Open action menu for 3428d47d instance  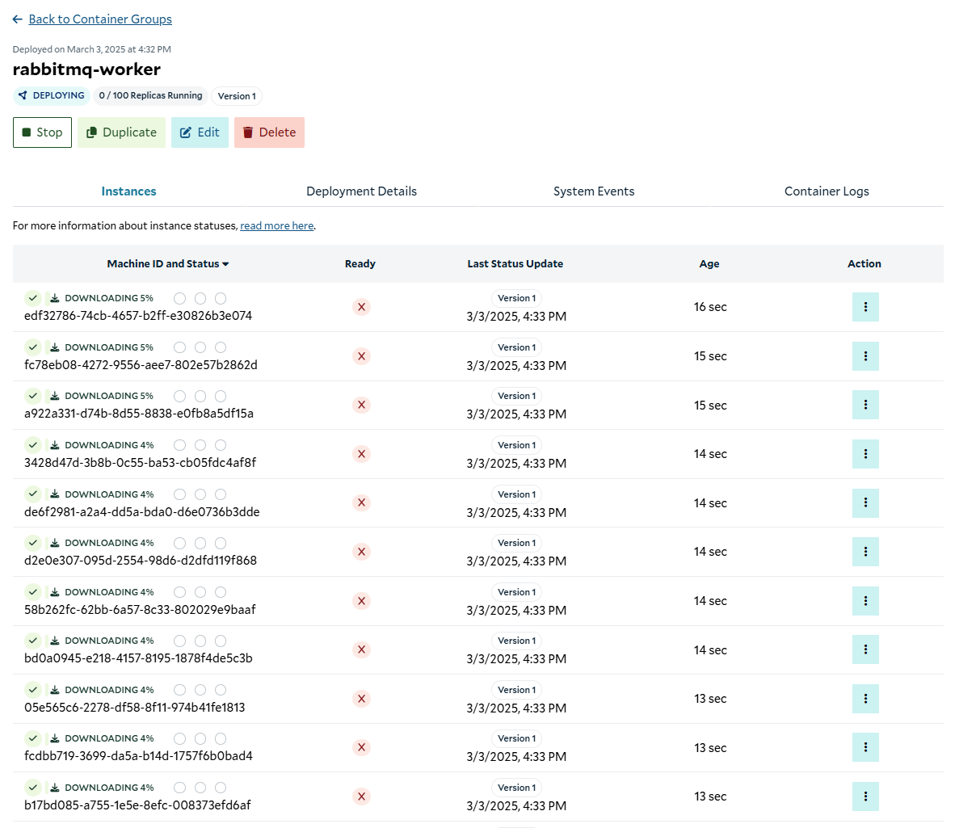(865, 454)
